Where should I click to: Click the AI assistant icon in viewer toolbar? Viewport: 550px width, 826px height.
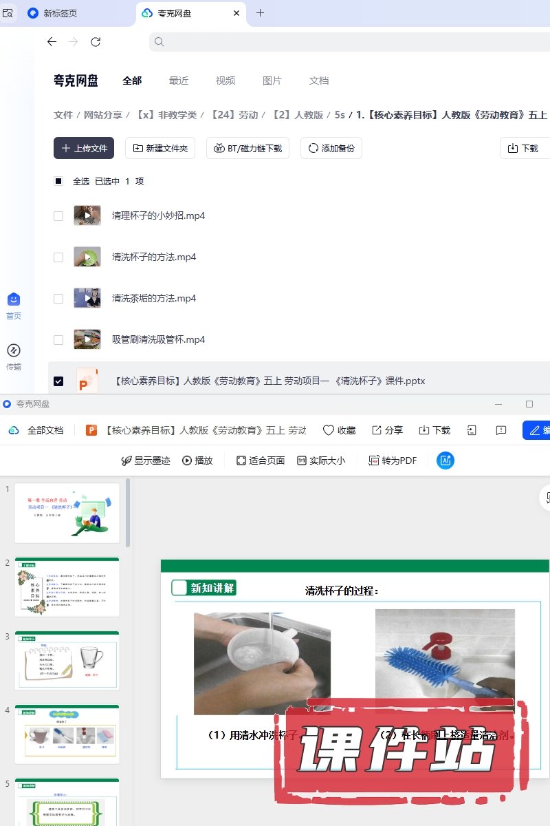445,460
